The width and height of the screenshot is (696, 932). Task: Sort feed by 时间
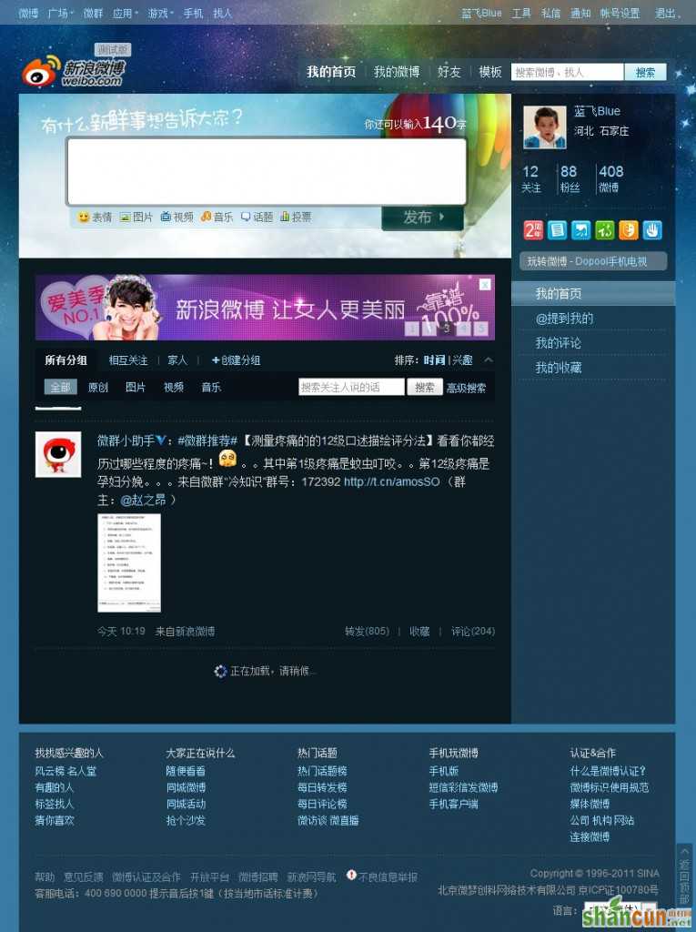[x=434, y=360]
